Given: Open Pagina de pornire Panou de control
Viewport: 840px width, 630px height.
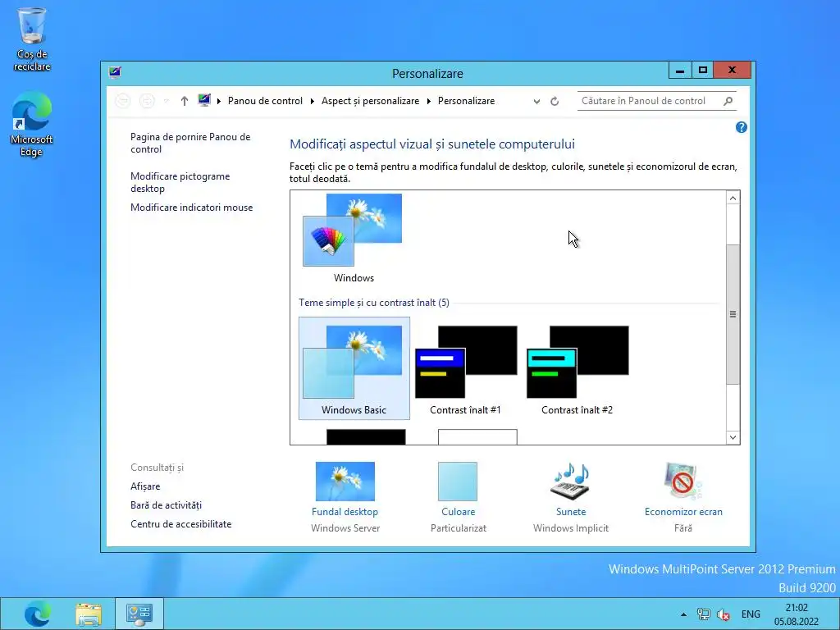Looking at the screenshot, I should pyautogui.click(x=190, y=143).
